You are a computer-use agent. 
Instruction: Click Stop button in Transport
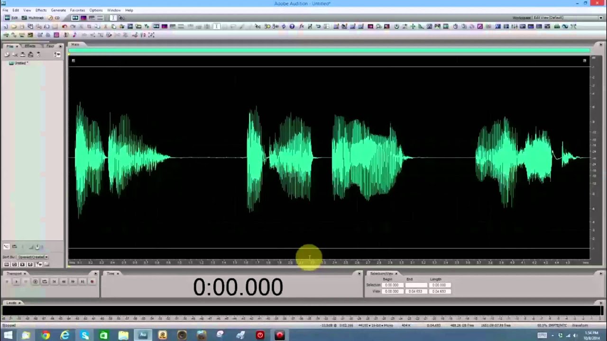pos(7,281)
